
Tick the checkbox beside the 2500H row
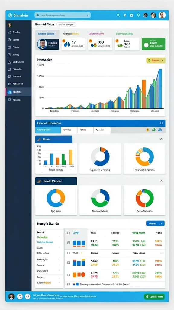coord(69,253)
